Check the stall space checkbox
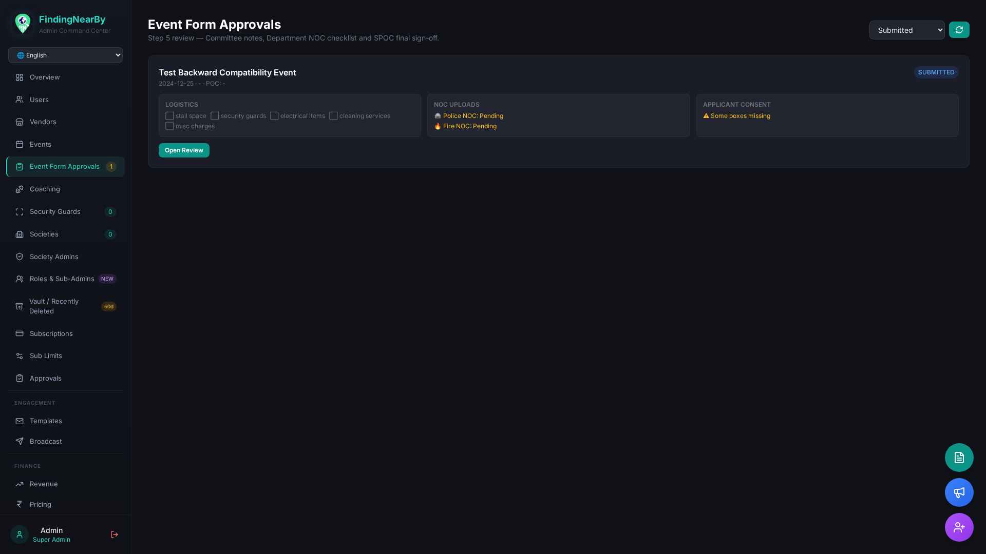 click(169, 116)
